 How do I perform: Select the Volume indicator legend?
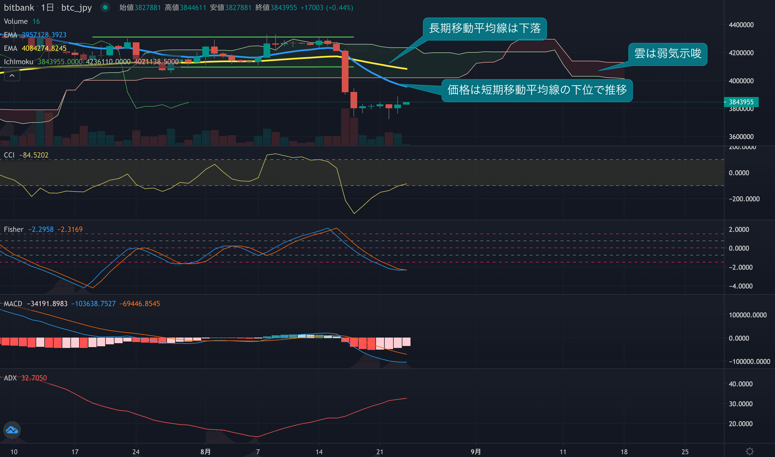[16, 22]
